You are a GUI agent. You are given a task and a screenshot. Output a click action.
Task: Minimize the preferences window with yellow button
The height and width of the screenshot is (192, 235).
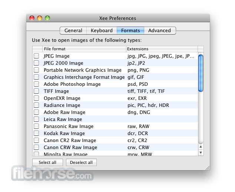(x=40, y=18)
